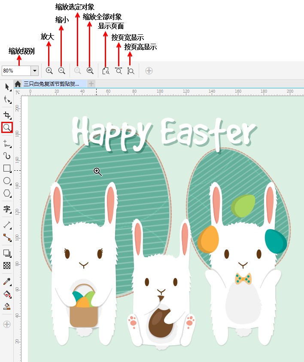Select the Pick tool arrow
This screenshot has width=304, height=362.
coord(7,87)
